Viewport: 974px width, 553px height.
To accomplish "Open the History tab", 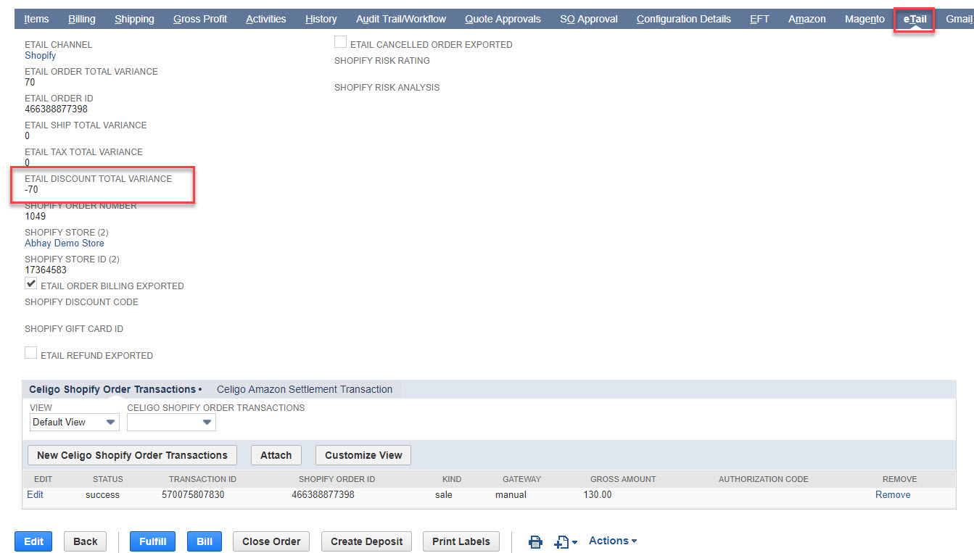I will (321, 19).
